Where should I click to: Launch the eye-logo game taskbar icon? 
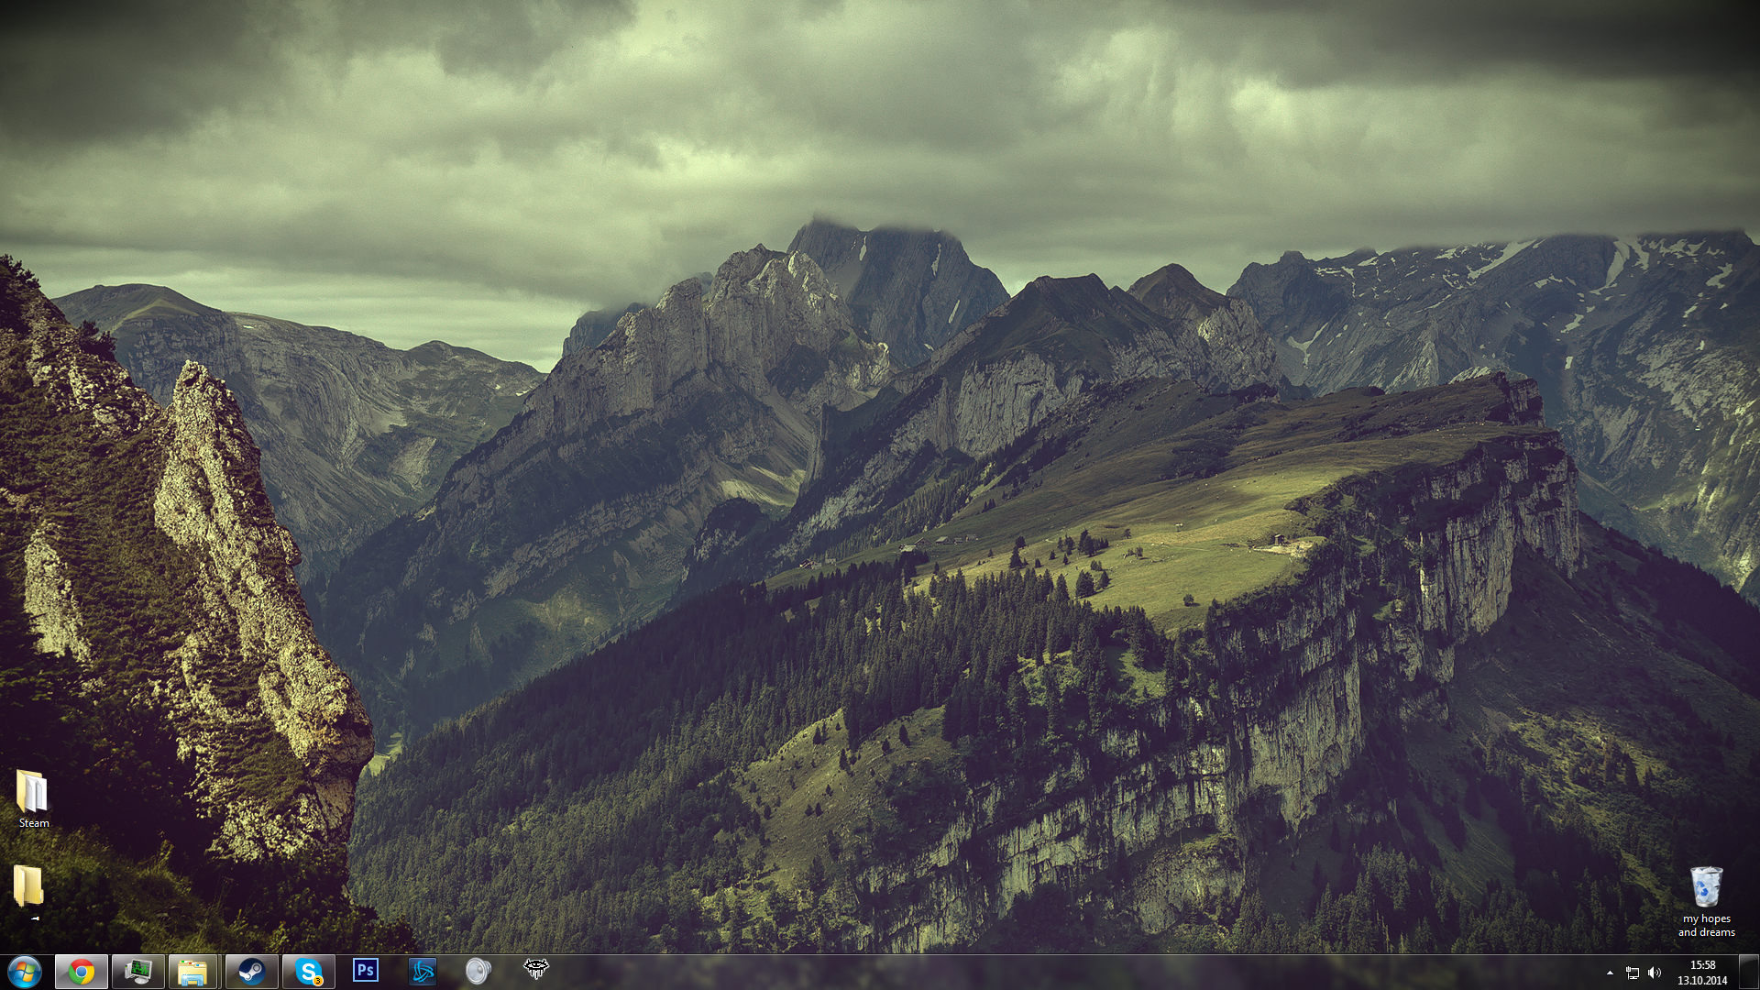click(535, 969)
